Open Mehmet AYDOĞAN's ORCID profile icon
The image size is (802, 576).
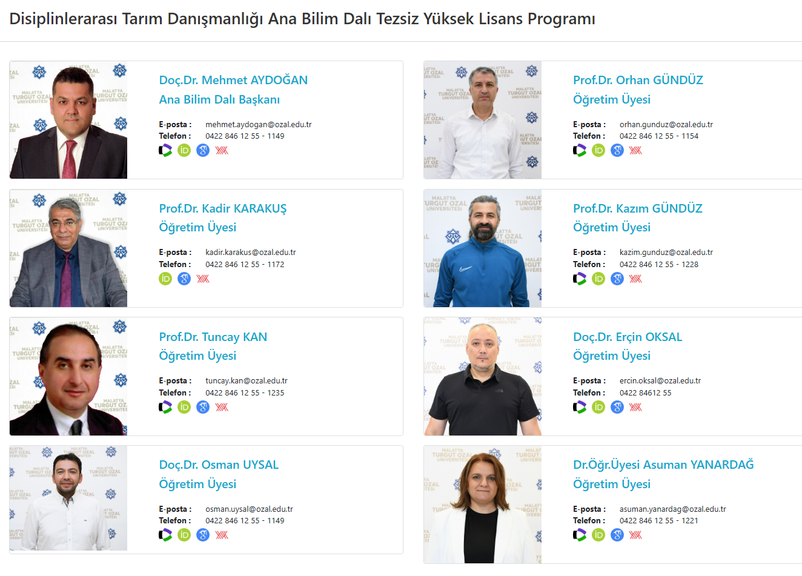click(184, 150)
